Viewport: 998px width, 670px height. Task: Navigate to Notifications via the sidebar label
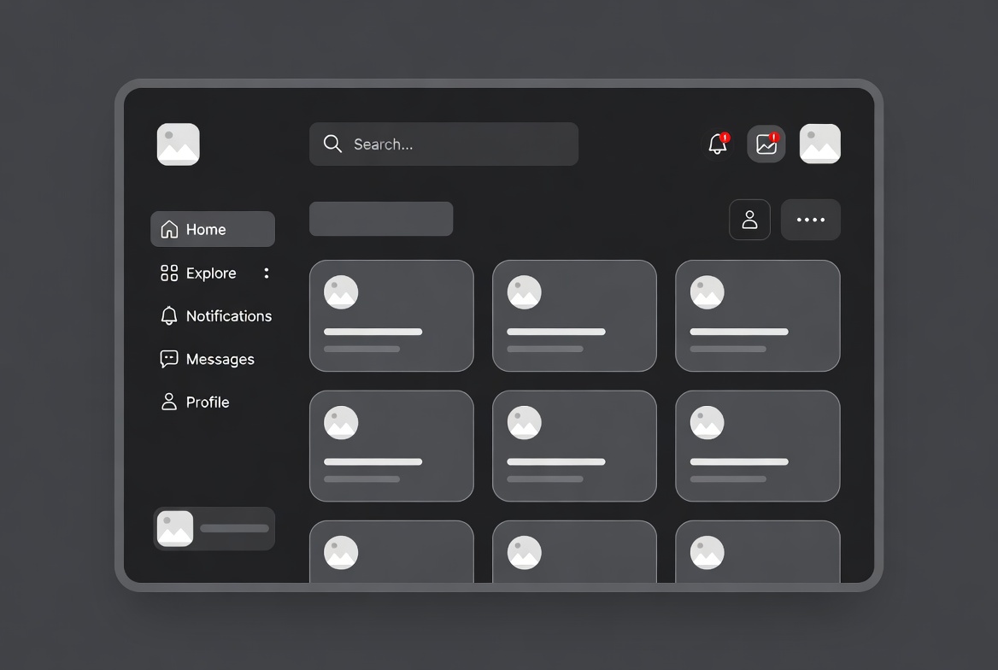(x=229, y=315)
